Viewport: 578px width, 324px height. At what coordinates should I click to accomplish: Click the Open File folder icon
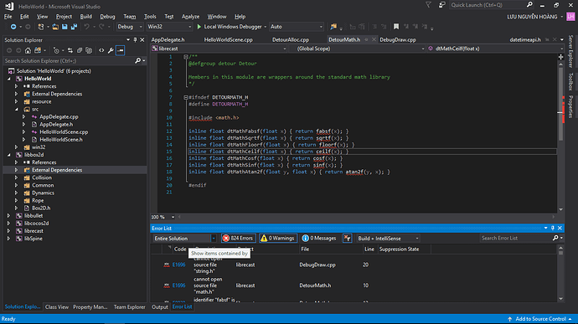(x=55, y=27)
